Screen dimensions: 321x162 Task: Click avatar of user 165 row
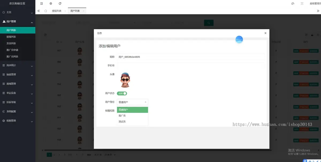tap(79, 73)
